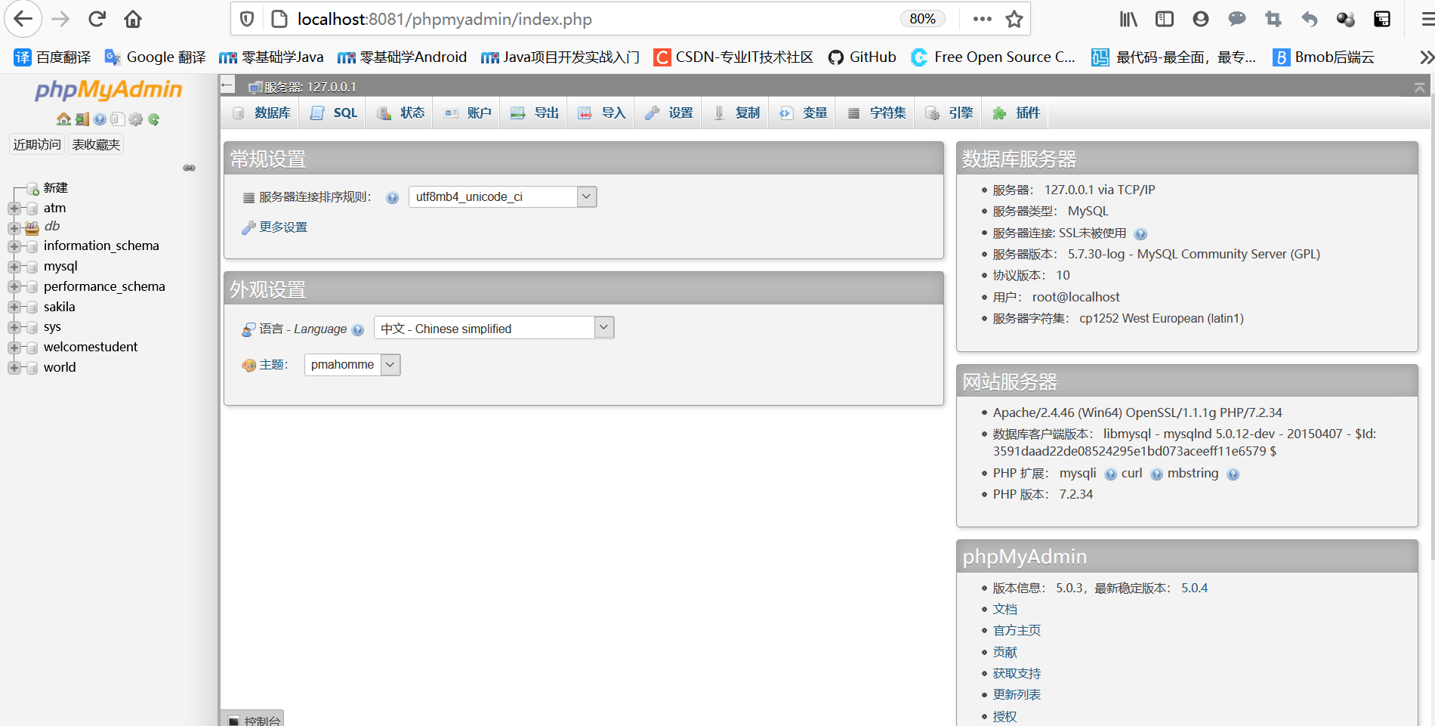Viewport: 1435px width, 726px height.
Task: Log out using the exit door icon
Action: (82, 119)
